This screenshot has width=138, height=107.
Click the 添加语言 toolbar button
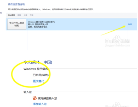11,15
